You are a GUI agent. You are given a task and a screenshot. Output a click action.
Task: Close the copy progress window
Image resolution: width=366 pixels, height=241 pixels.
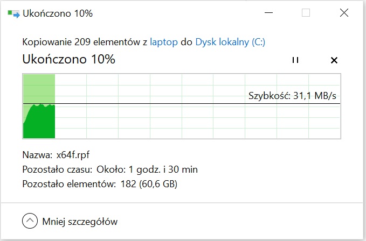click(x=344, y=13)
